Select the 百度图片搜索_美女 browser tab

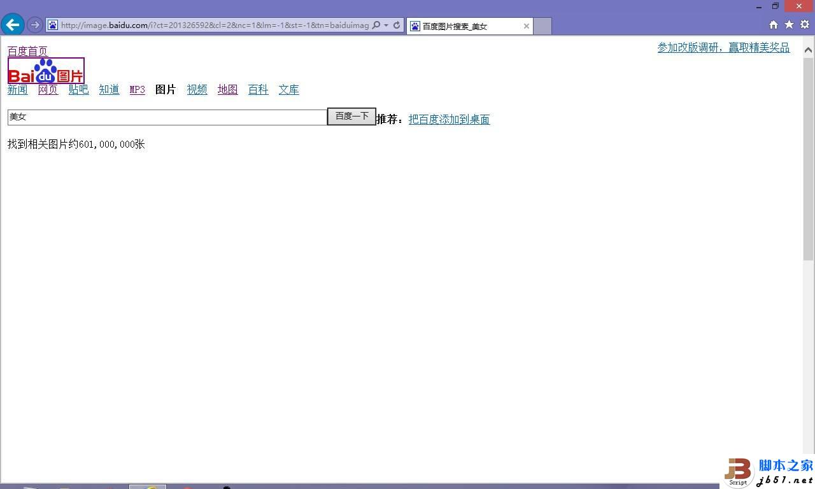pos(465,26)
